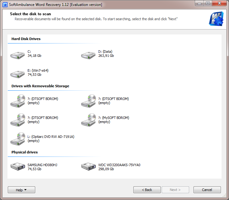Select the D: (Data) drive icon

88,55
